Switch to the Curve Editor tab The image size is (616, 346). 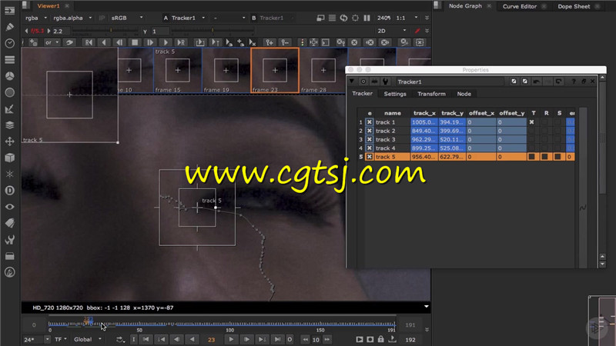pyautogui.click(x=519, y=6)
